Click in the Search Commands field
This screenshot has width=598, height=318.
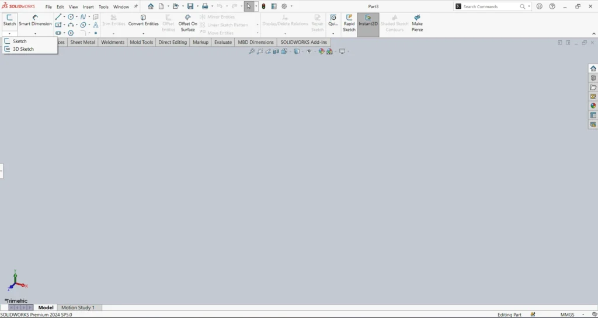[x=491, y=6]
